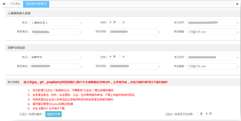Click the 招聘专员 手机号码 field

click(x=133, y=66)
